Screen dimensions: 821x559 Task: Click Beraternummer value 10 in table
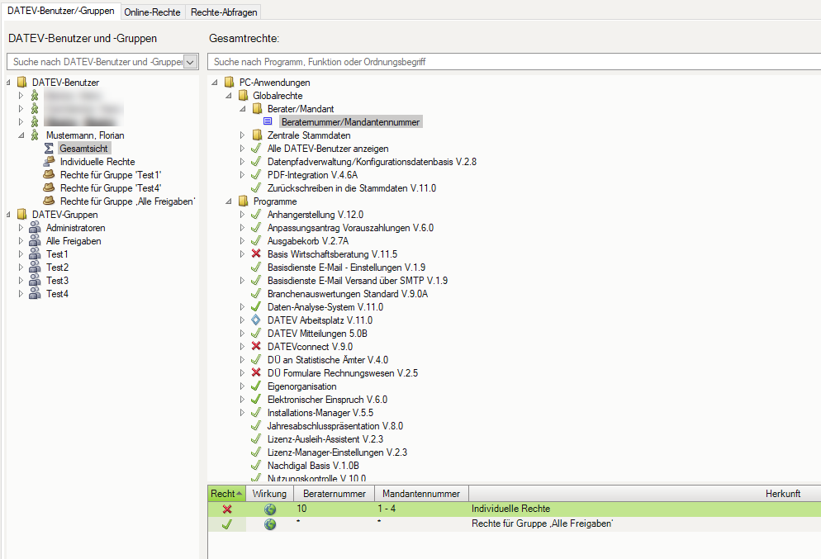(x=301, y=509)
